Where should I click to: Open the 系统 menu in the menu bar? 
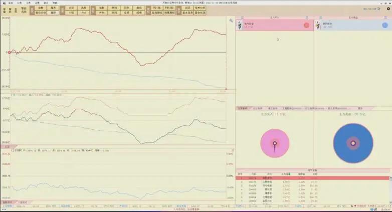tap(10, 3)
